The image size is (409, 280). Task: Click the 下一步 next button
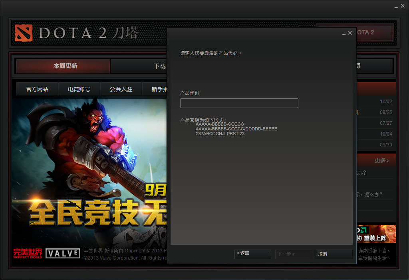293,254
